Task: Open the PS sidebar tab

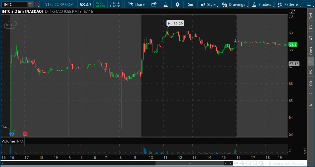Action: (x=311, y=72)
